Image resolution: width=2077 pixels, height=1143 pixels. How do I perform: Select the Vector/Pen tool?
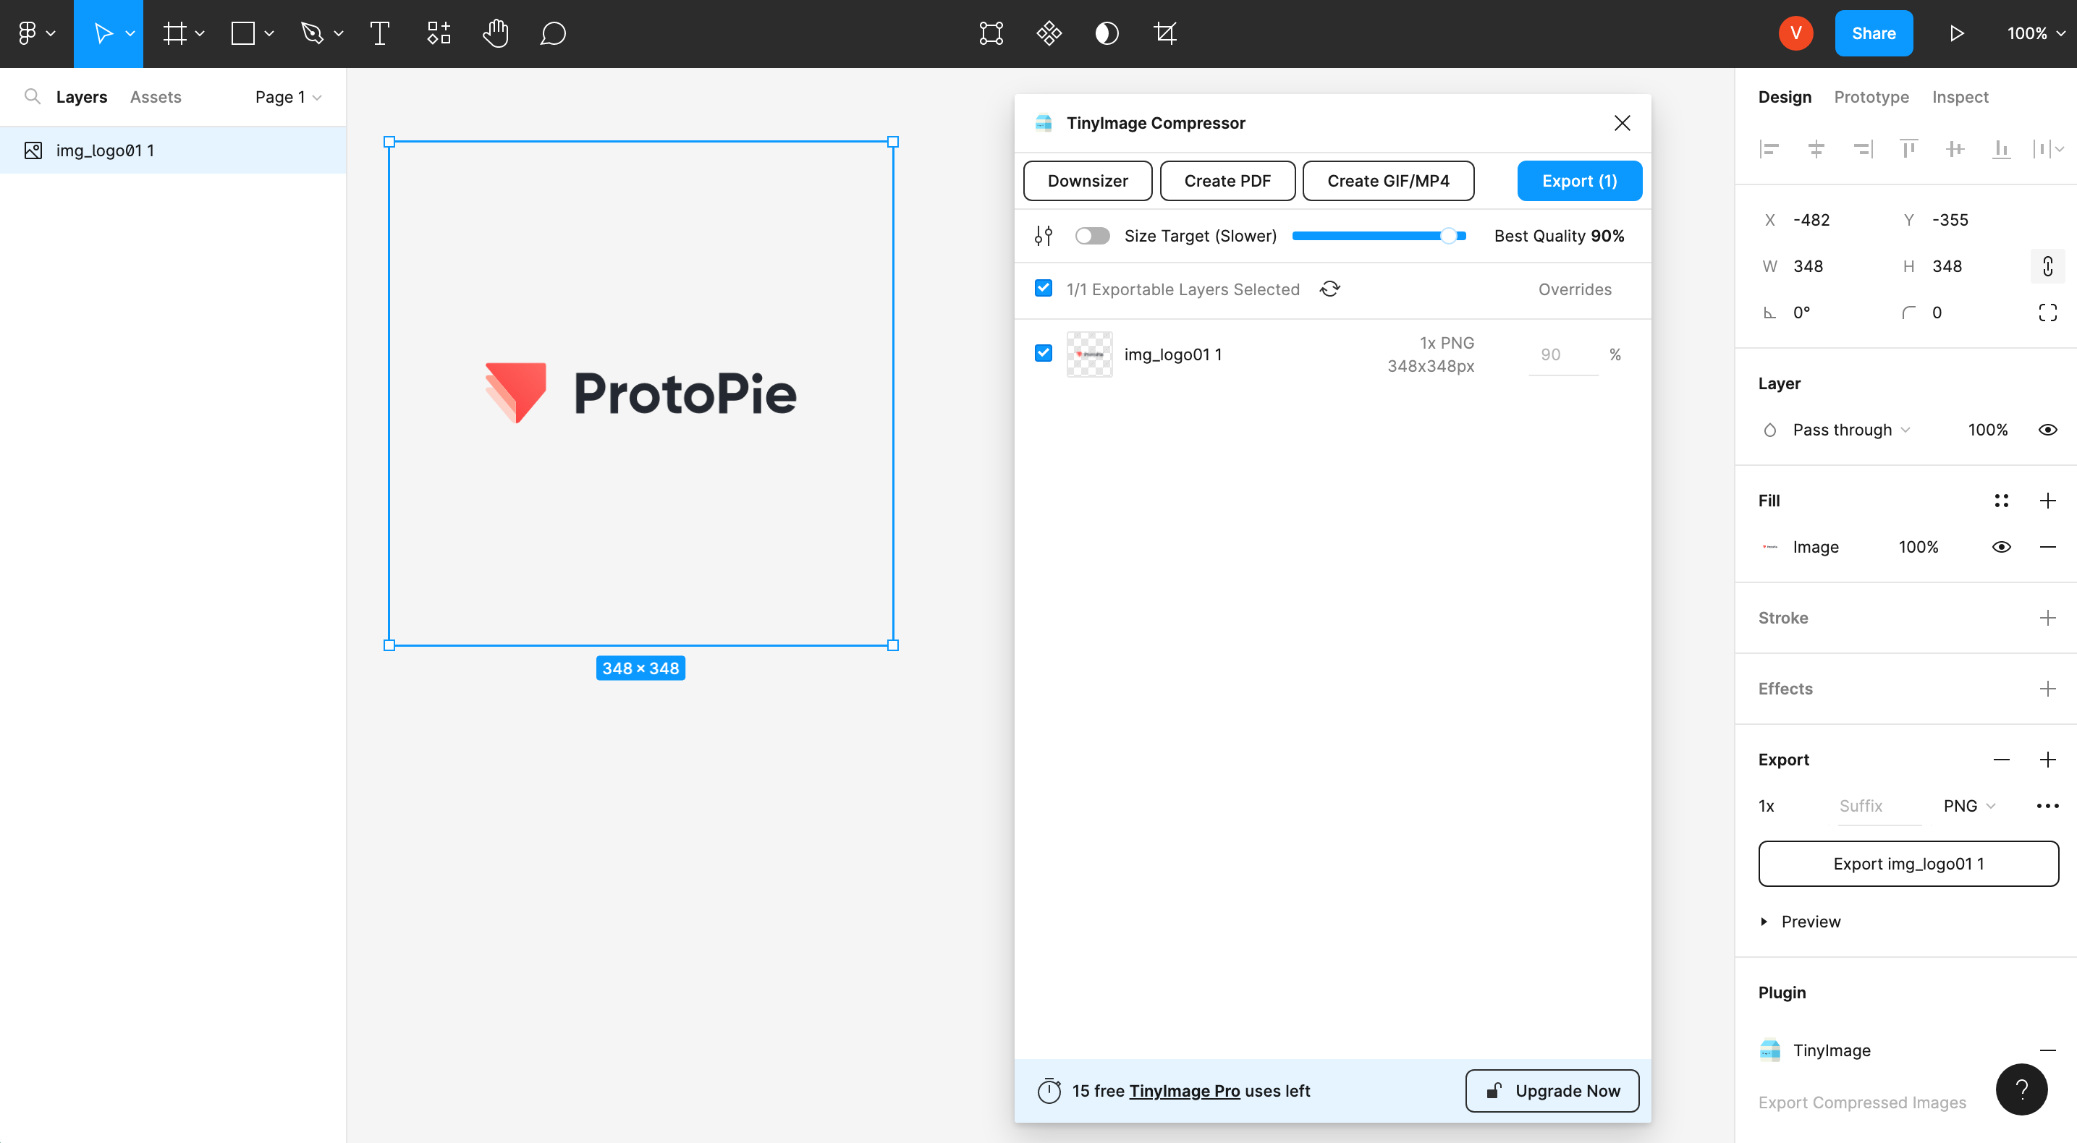[x=311, y=33]
